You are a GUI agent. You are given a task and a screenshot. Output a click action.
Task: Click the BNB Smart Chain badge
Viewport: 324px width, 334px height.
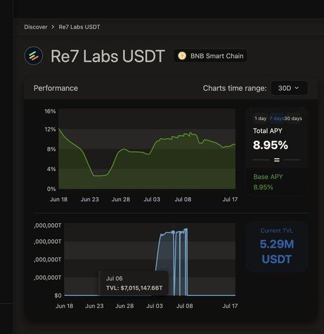210,56
